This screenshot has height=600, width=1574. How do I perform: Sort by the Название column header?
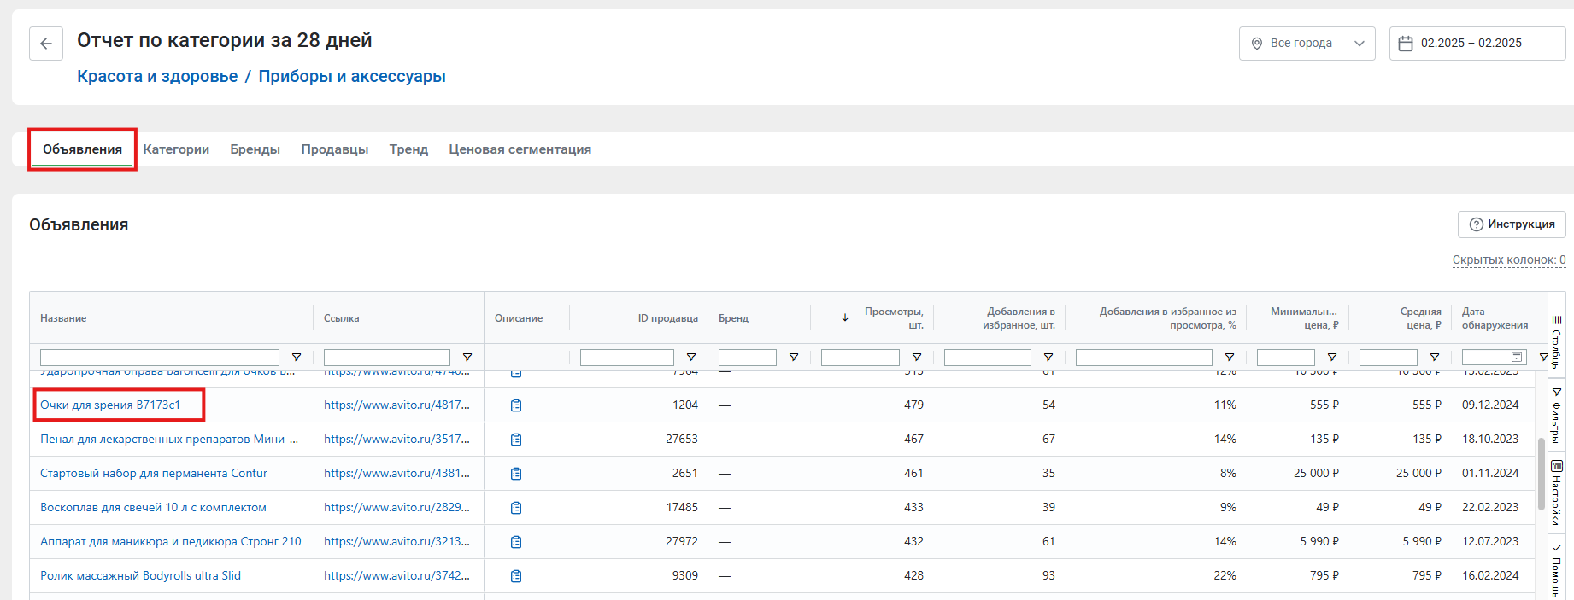(63, 318)
